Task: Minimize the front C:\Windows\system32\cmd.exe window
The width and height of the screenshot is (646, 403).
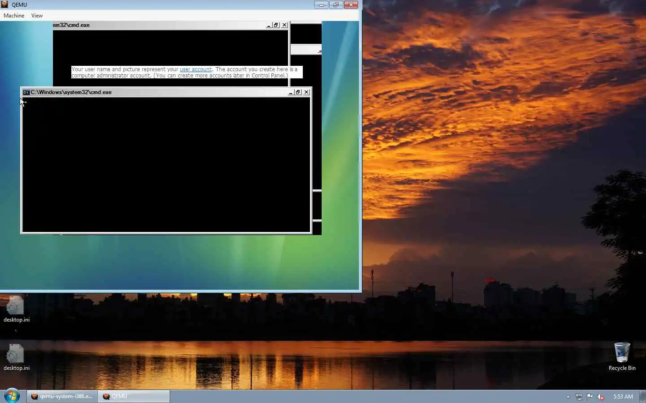Action: pyautogui.click(x=290, y=92)
